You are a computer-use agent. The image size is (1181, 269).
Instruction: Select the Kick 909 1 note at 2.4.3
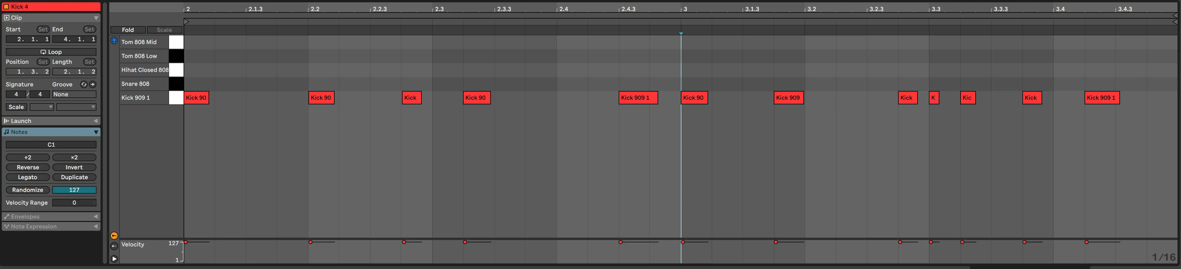coord(638,97)
